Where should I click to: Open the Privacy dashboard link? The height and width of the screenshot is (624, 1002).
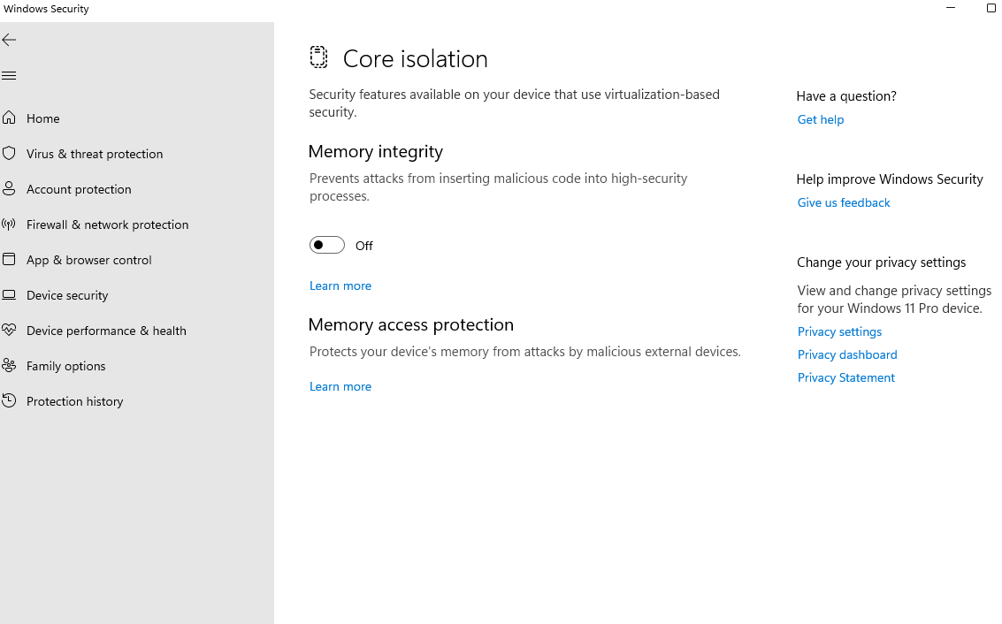pos(846,354)
